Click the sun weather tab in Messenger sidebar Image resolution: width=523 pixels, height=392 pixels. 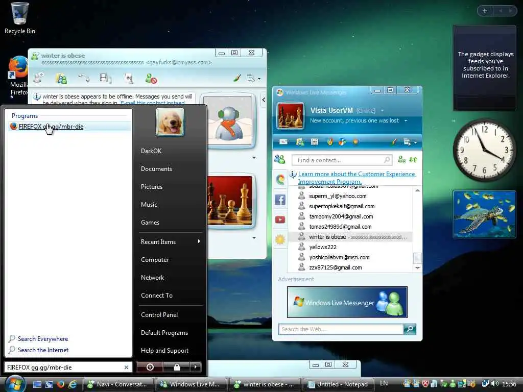(280, 239)
